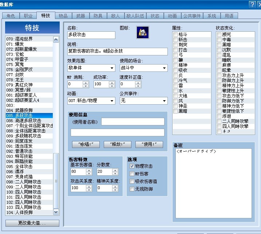The image size is (261, 234).
Task: Open the 公共事件 tab
Action: pyautogui.click(x=192, y=16)
